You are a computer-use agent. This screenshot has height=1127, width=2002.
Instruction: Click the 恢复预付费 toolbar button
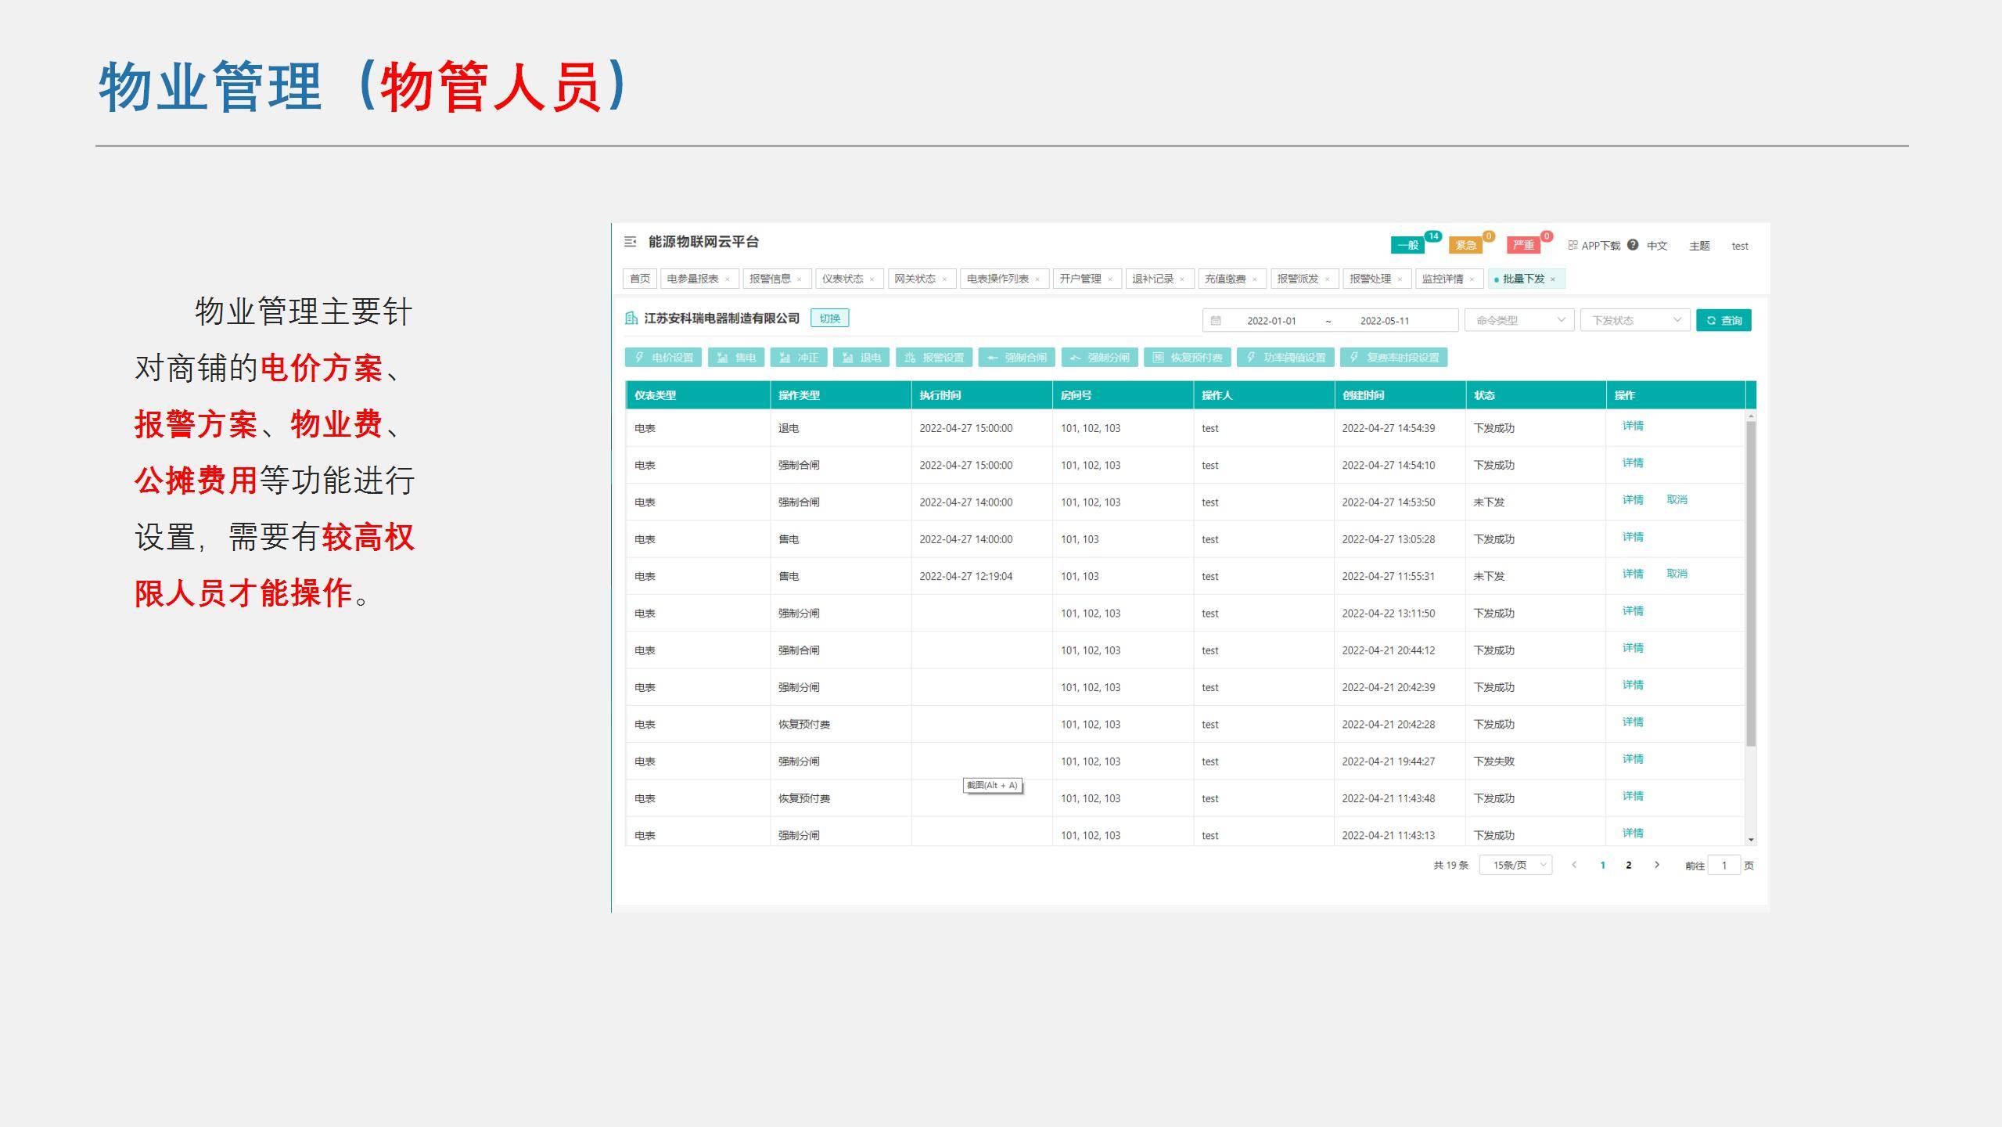tap(1187, 358)
